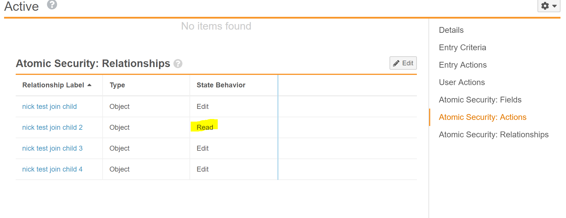
Task: Open the nick test join child 4 link
Action: [52, 169]
